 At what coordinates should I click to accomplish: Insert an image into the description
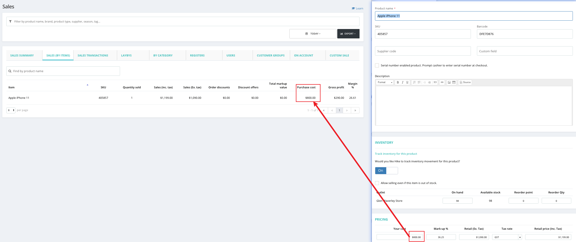pos(449,82)
